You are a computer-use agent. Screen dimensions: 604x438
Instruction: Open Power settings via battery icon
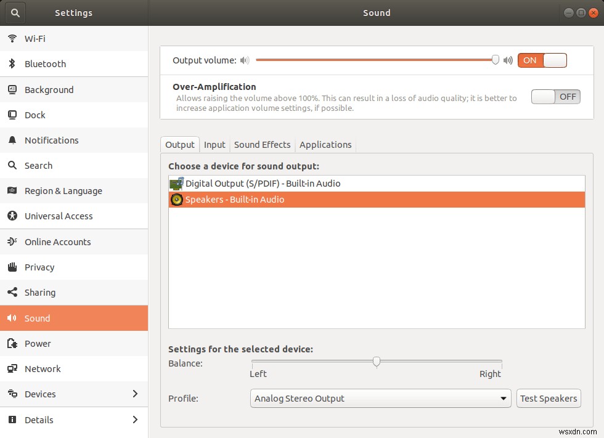click(x=13, y=343)
